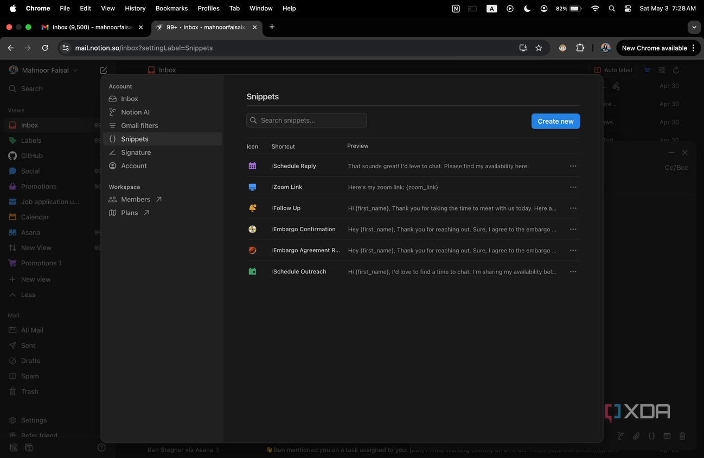The image size is (704, 458).
Task: Toggle Auto label in the inbox toolbar
Action: coord(613,70)
